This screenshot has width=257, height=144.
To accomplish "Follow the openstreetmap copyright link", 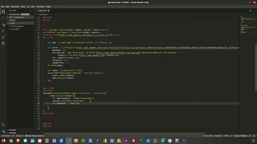I will [x=118, y=53].
